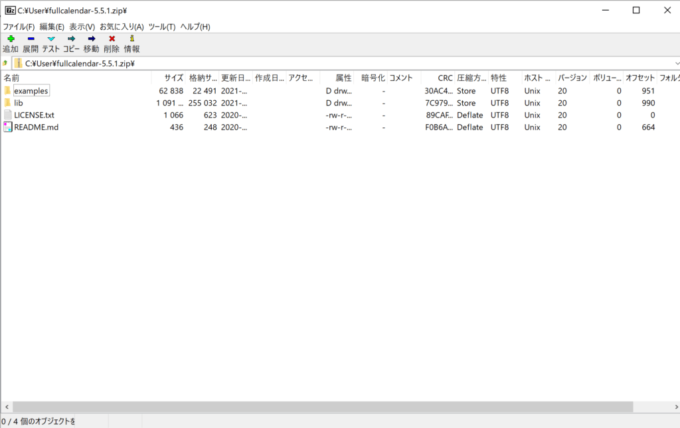Sort by 属性 column header
This screenshot has height=428, width=680.
[x=337, y=78]
